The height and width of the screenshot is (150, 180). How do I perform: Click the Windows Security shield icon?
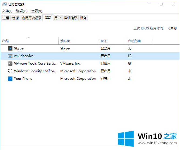pyautogui.click(x=10, y=71)
